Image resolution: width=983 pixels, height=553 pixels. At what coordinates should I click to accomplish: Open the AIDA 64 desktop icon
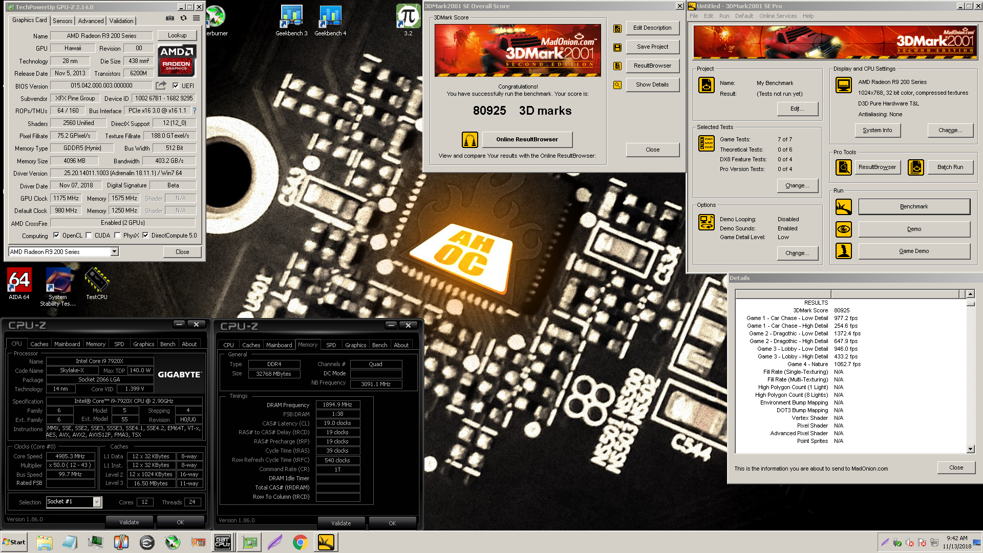point(19,284)
